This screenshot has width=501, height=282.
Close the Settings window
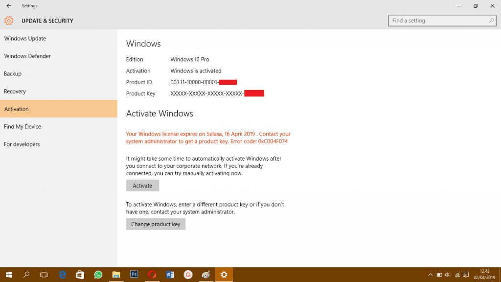click(x=492, y=6)
